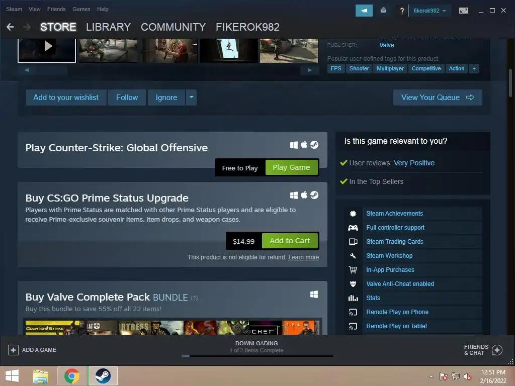
Task: Open the Steam menu
Action: pyautogui.click(x=14, y=9)
